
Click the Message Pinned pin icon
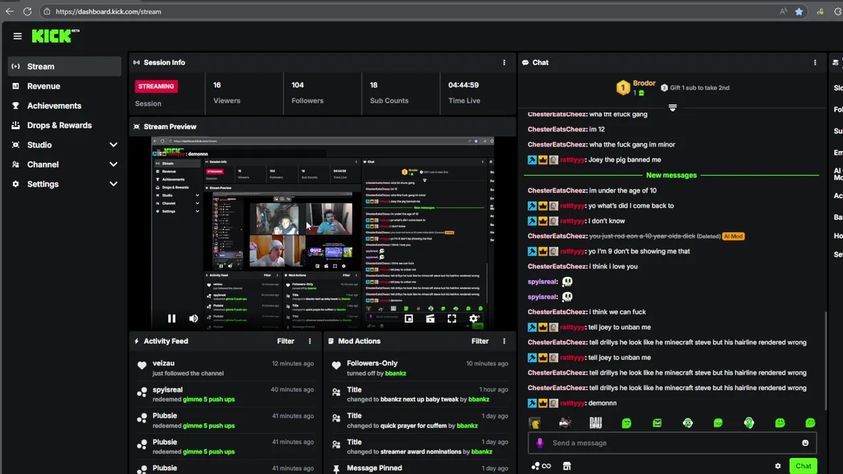click(336, 469)
